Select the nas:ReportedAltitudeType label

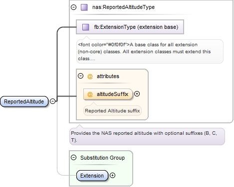click(x=123, y=7)
